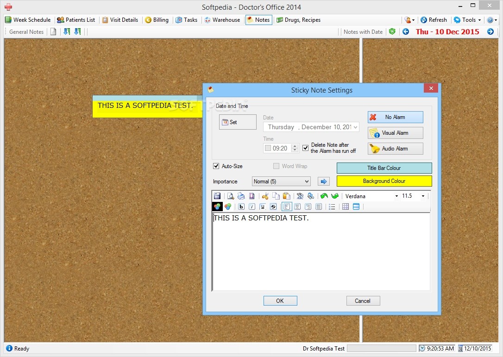Open page setup icon in note editor
Screen dimensions: 503x357
pos(252,196)
